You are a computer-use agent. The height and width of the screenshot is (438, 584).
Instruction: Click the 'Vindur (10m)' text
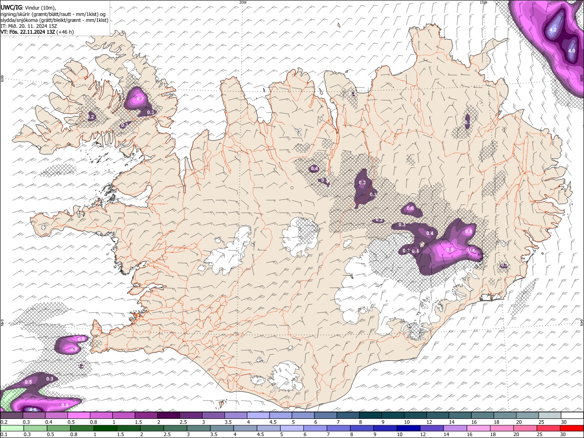coord(40,7)
